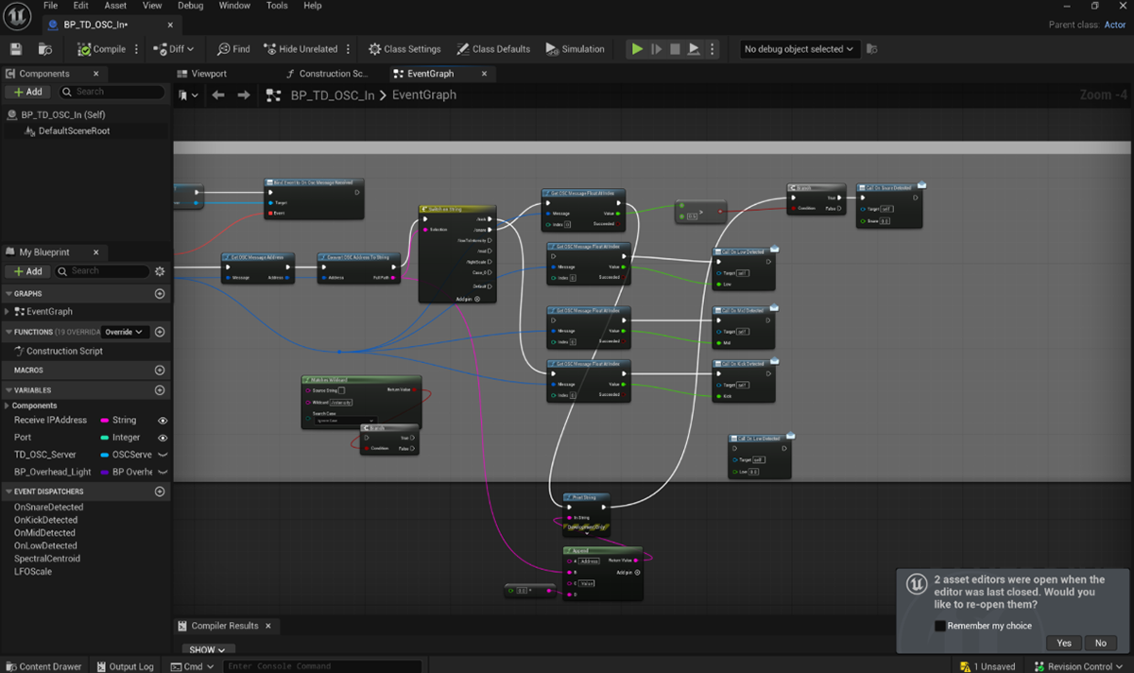Click Add button in My Blueprint panel

tap(28, 271)
